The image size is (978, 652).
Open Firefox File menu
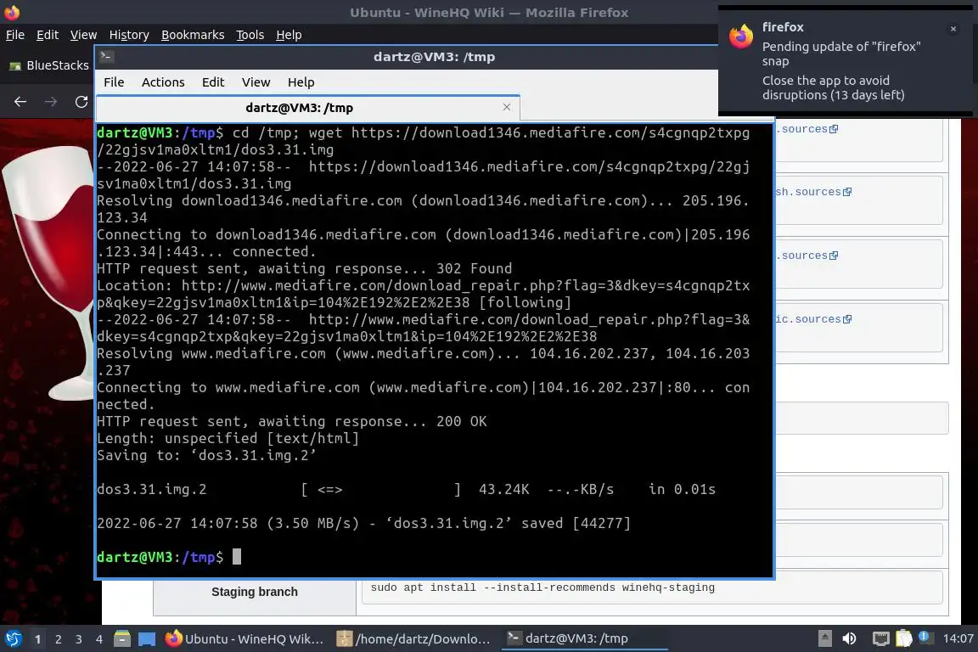click(15, 35)
